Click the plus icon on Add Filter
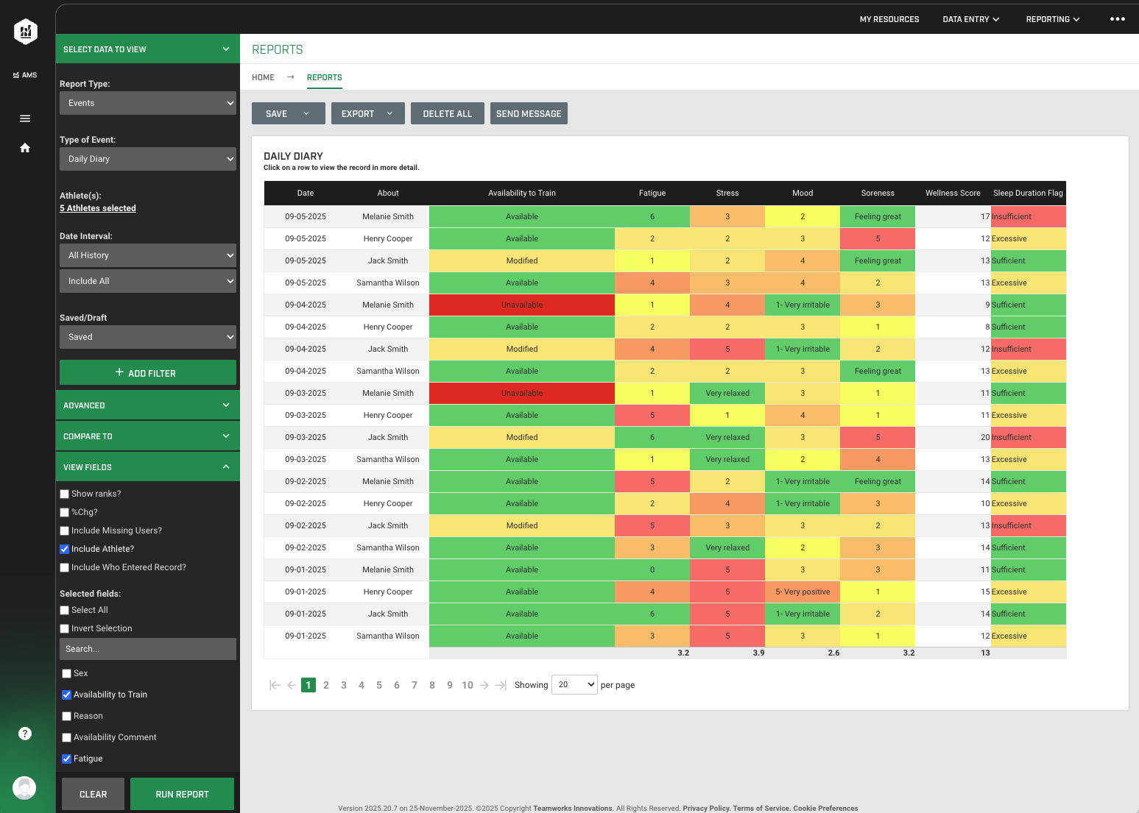This screenshot has width=1139, height=813. (119, 373)
